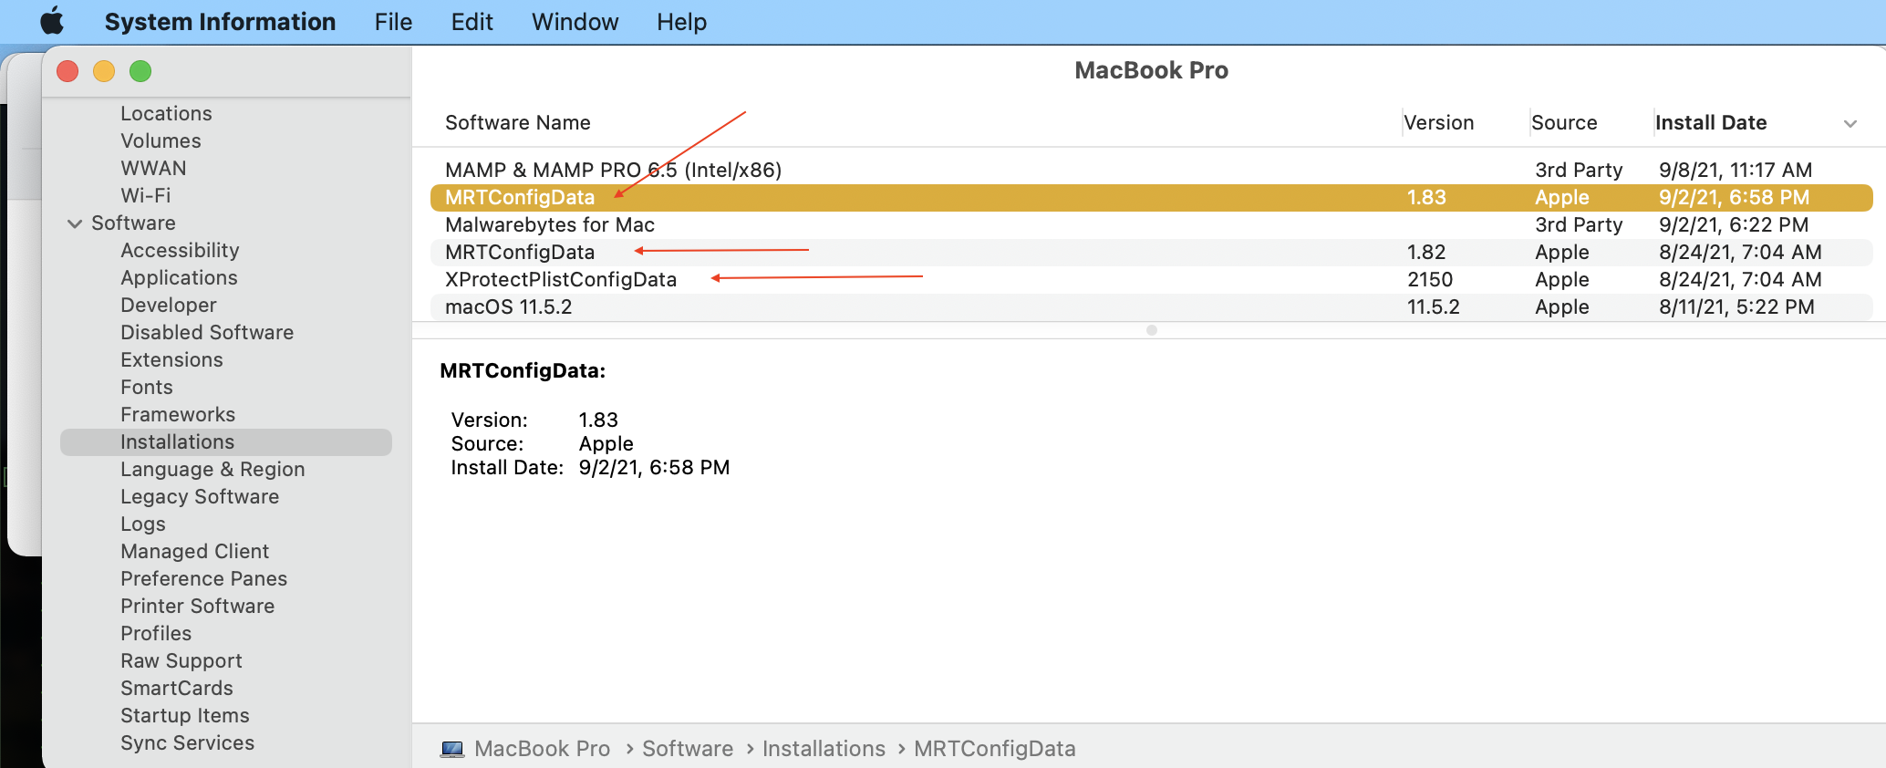Select SmartCards in the sidebar
Viewport: 1886px width, 768px height.
[177, 688]
